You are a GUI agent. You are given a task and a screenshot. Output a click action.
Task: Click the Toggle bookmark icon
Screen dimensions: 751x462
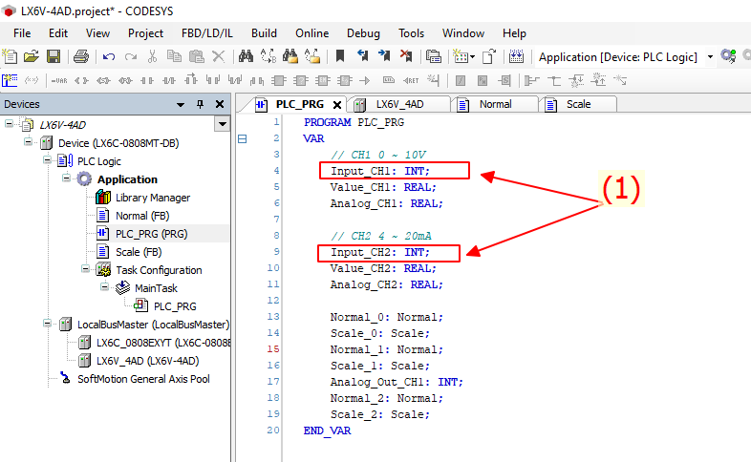point(340,56)
